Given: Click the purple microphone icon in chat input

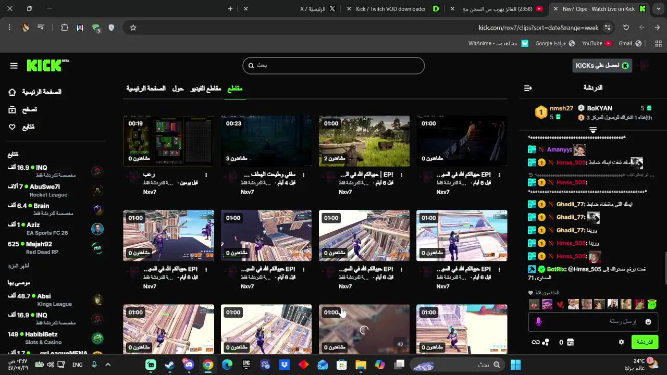Looking at the screenshot, I should (x=538, y=322).
